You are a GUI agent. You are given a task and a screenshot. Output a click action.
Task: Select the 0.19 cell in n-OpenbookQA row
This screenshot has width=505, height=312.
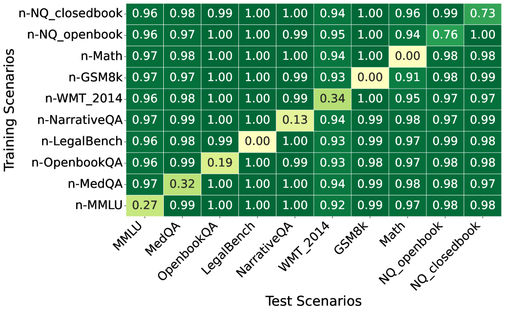pos(220,163)
